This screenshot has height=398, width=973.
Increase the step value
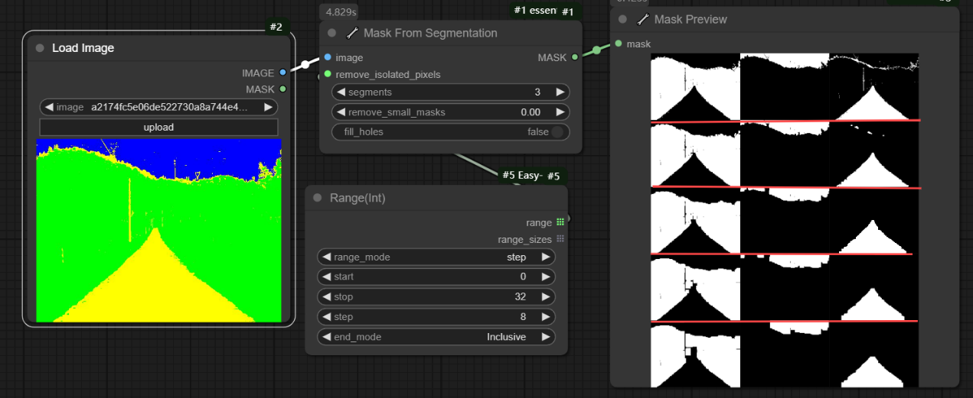[545, 317]
